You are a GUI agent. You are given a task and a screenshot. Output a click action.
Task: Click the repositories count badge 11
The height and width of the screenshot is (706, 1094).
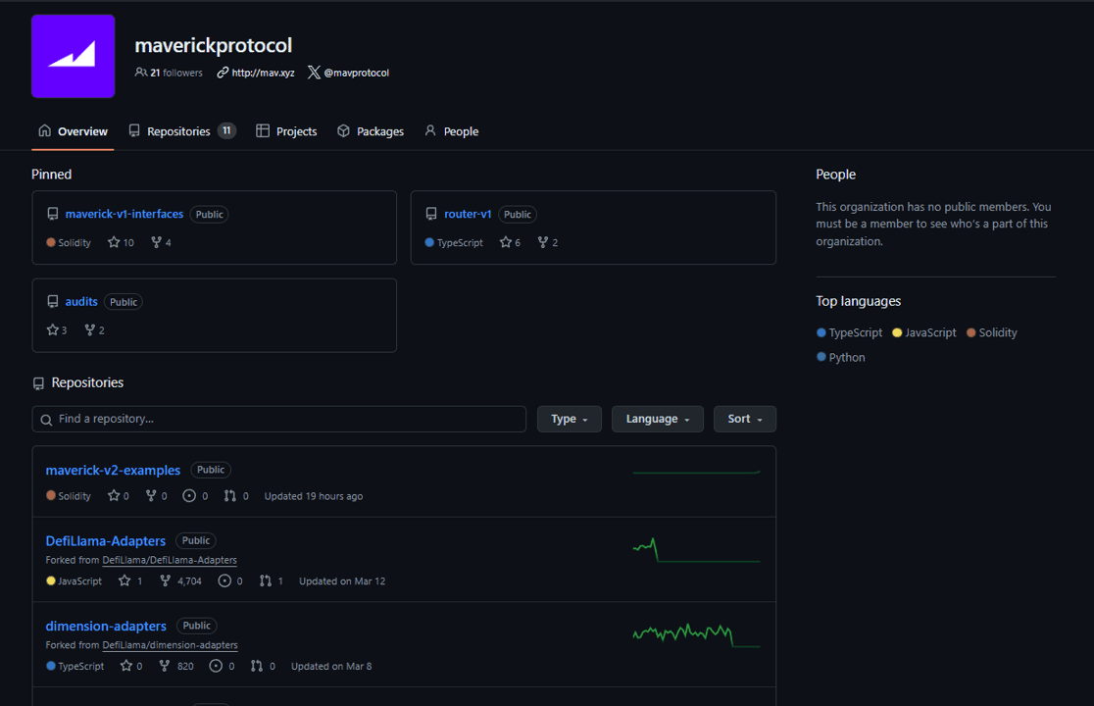click(x=226, y=130)
